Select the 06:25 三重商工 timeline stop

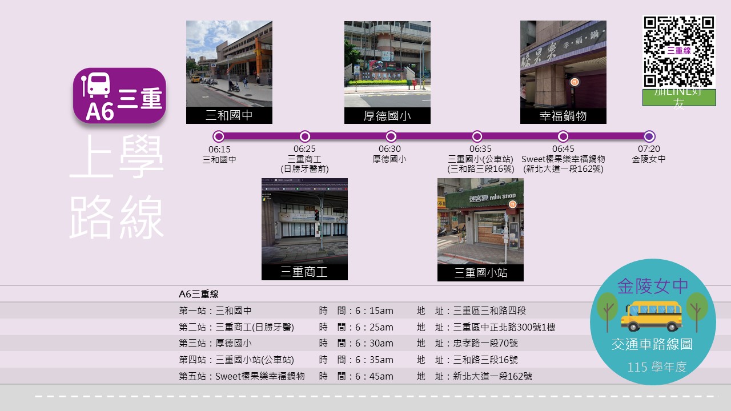pos(305,136)
